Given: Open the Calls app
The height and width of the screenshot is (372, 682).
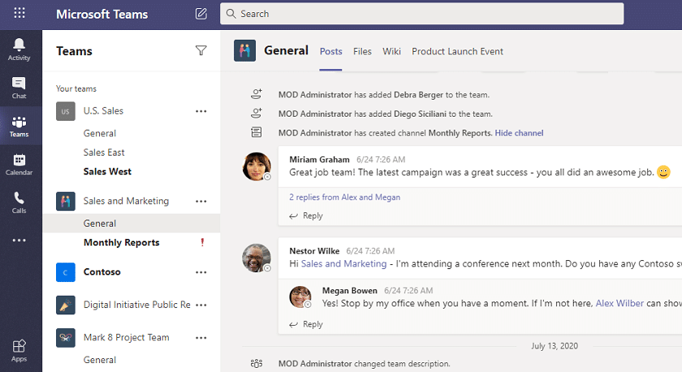Looking at the screenshot, I should pos(19,203).
